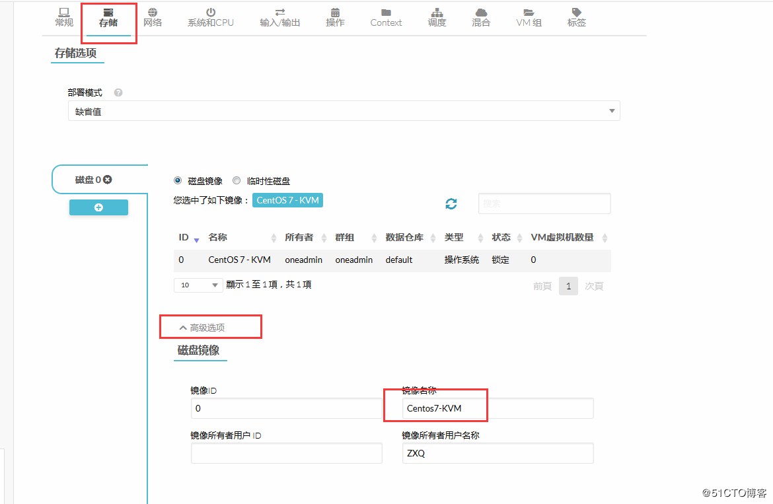Open the 部署模式 dropdown showing 缺省值
This screenshot has height=504, width=773.
coord(344,111)
